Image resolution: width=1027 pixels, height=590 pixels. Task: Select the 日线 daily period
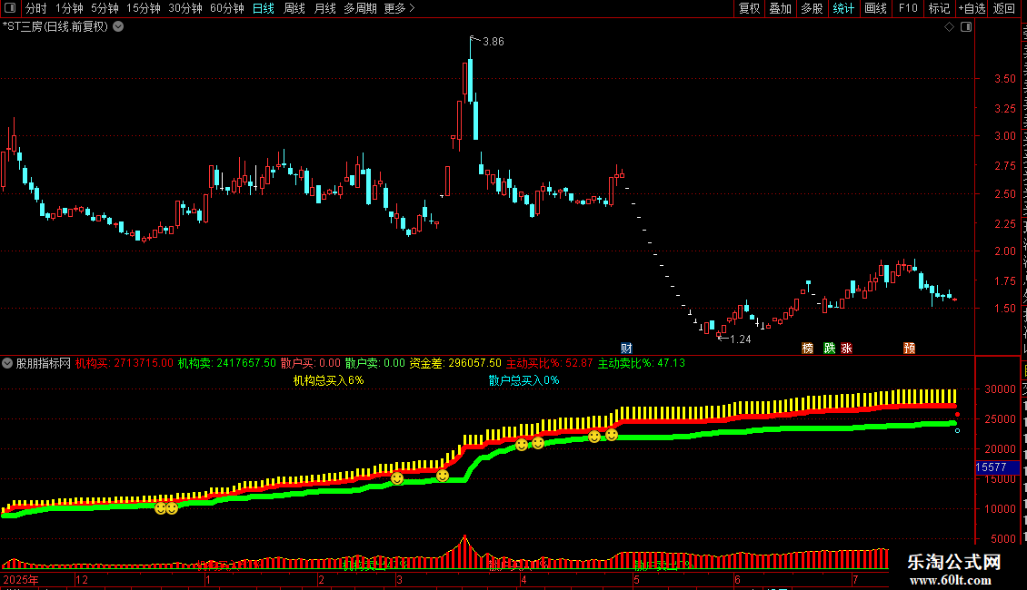pos(264,8)
